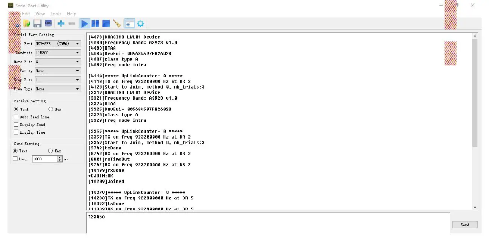This screenshot has height=239, width=489.
Task: Click the gray minus remove icon
Action: pos(72,24)
